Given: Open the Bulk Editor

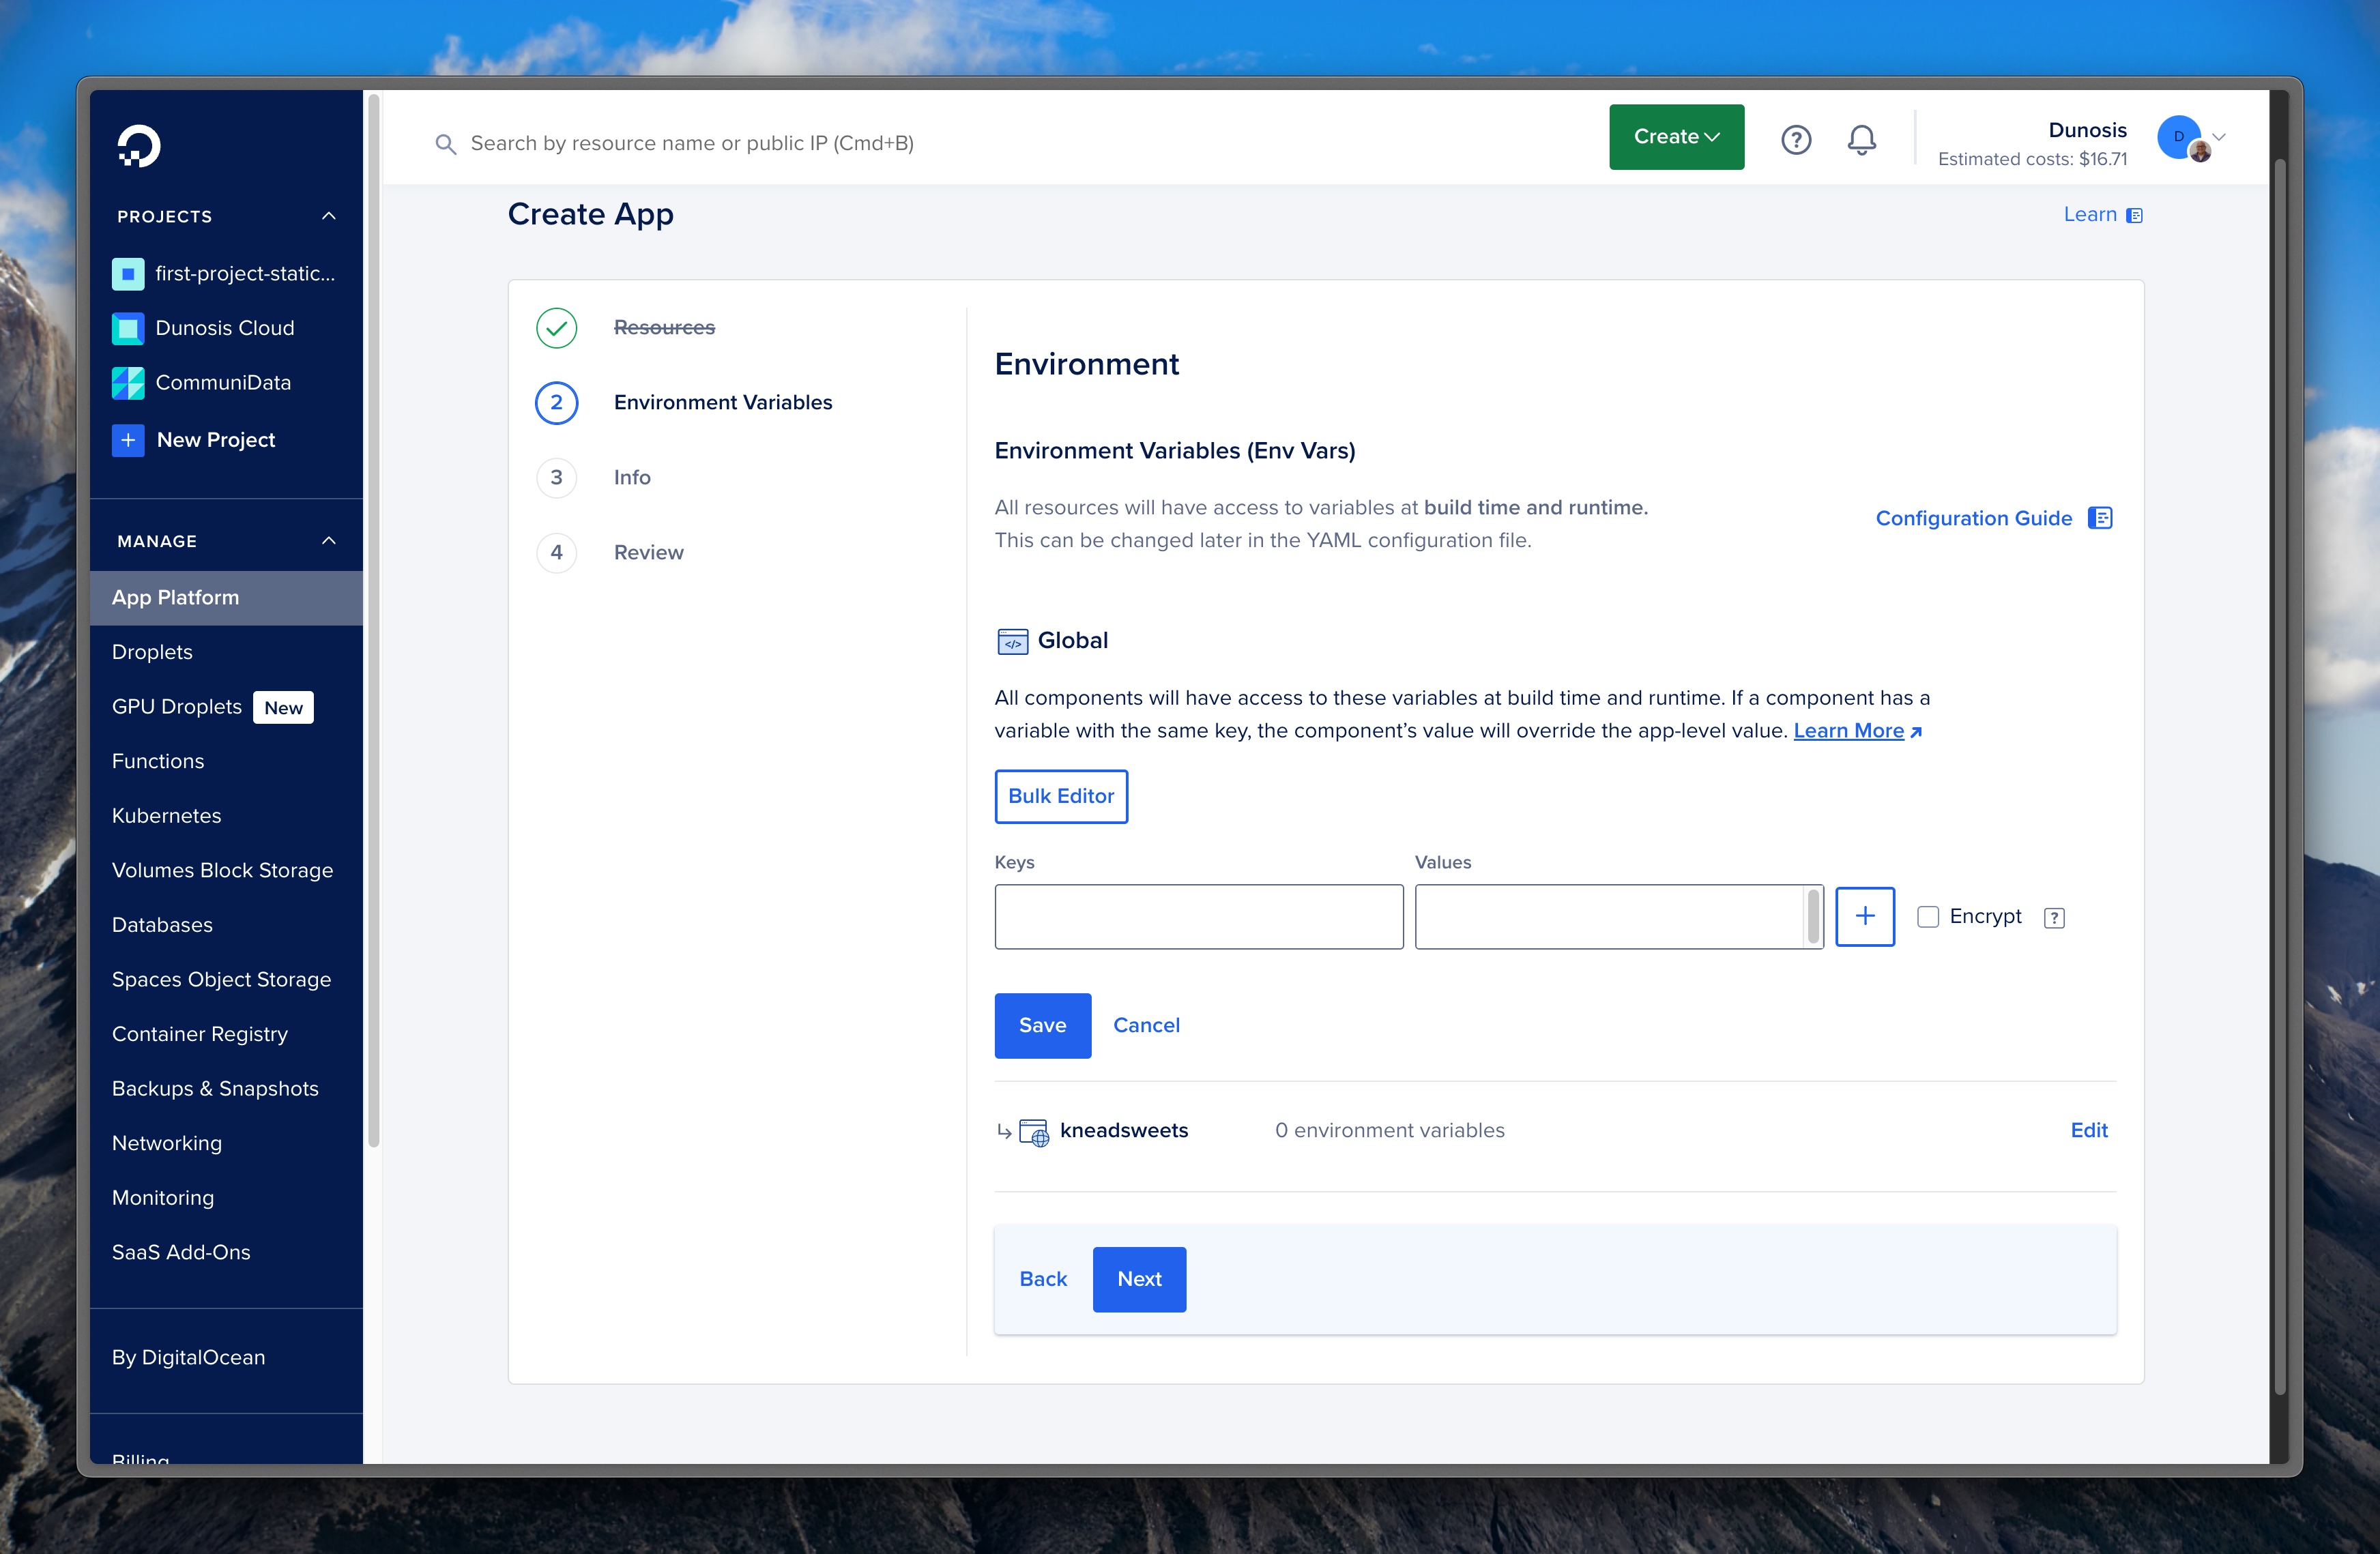Looking at the screenshot, I should 1061,796.
